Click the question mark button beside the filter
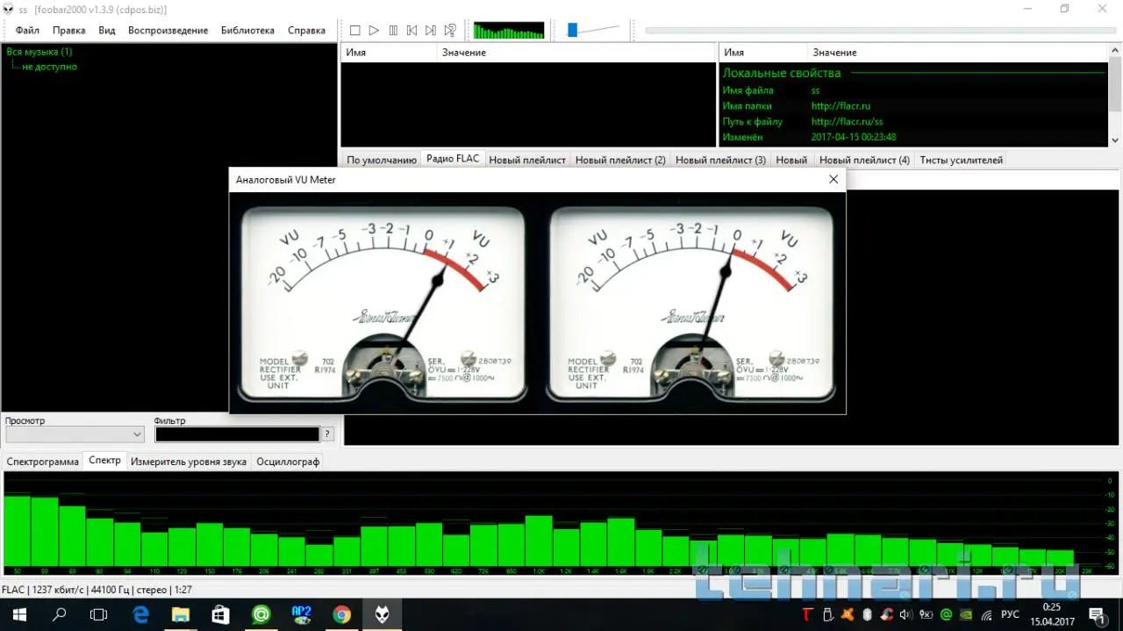Image resolution: width=1123 pixels, height=631 pixels. (327, 434)
